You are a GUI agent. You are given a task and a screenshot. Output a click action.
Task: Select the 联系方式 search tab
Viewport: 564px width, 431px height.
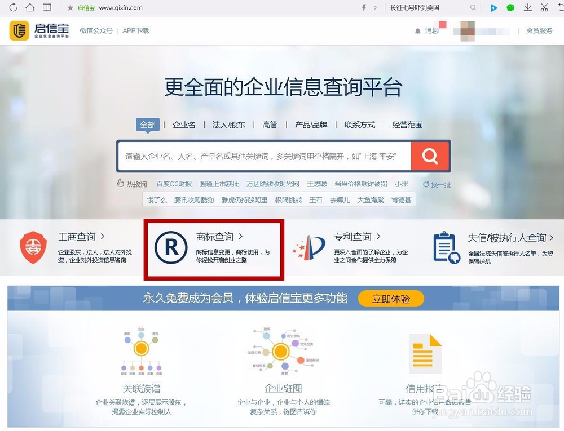point(360,125)
